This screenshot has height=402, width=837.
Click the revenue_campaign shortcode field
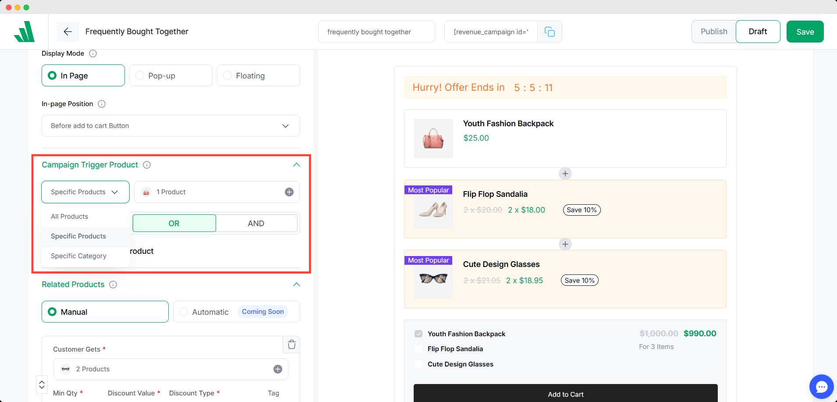point(491,32)
